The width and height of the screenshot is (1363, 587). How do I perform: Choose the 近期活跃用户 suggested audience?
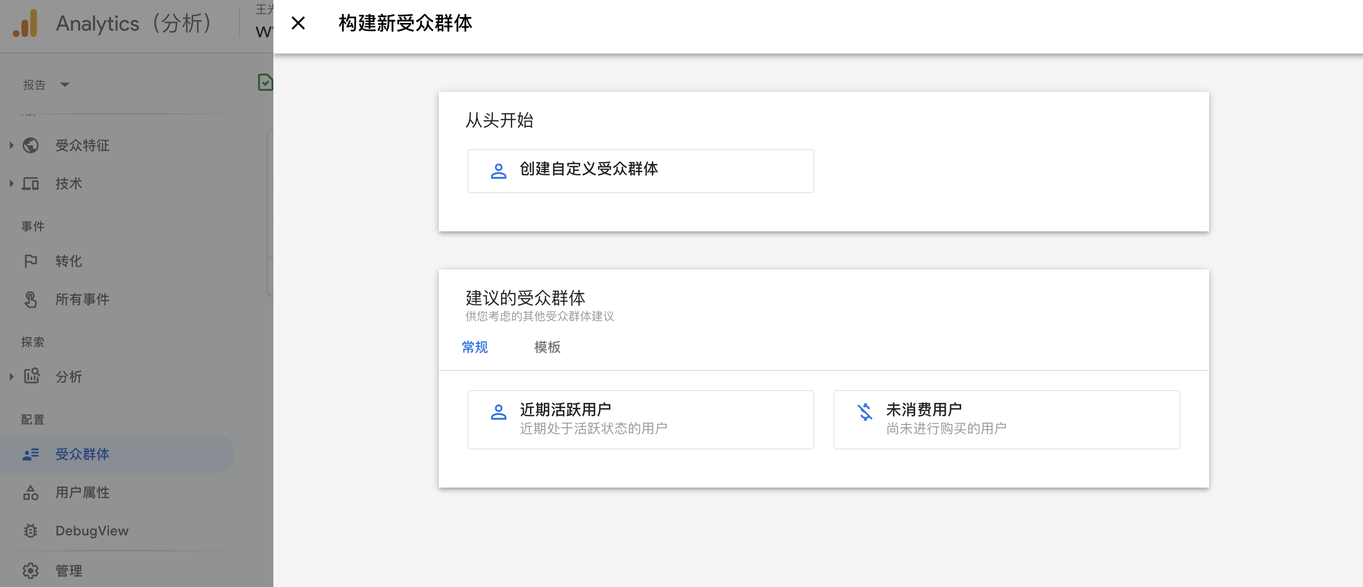point(640,420)
